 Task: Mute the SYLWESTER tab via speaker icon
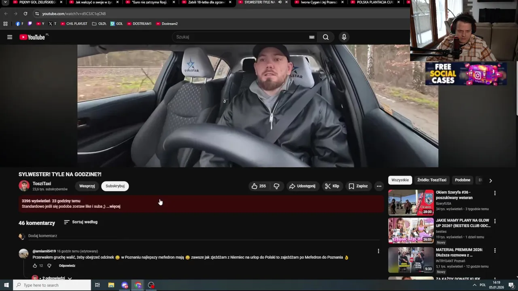point(280,2)
